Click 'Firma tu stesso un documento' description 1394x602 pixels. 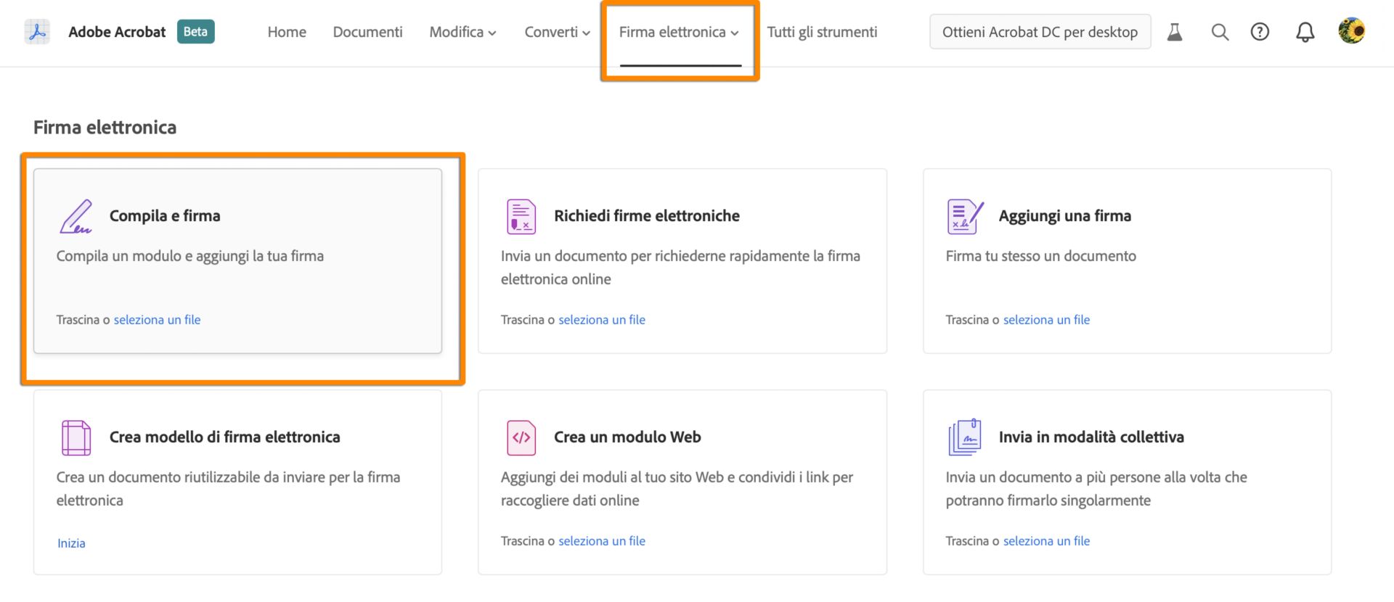tap(1040, 256)
